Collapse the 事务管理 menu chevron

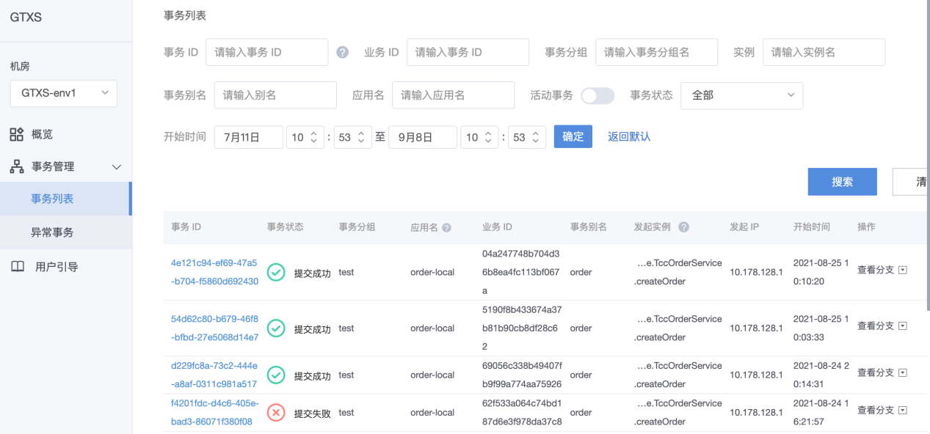pyautogui.click(x=116, y=167)
